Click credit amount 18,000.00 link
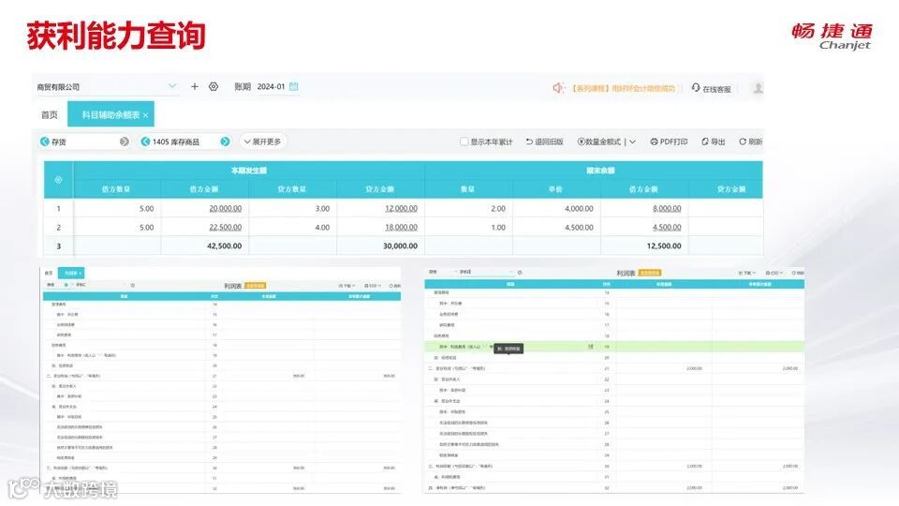 401,227
